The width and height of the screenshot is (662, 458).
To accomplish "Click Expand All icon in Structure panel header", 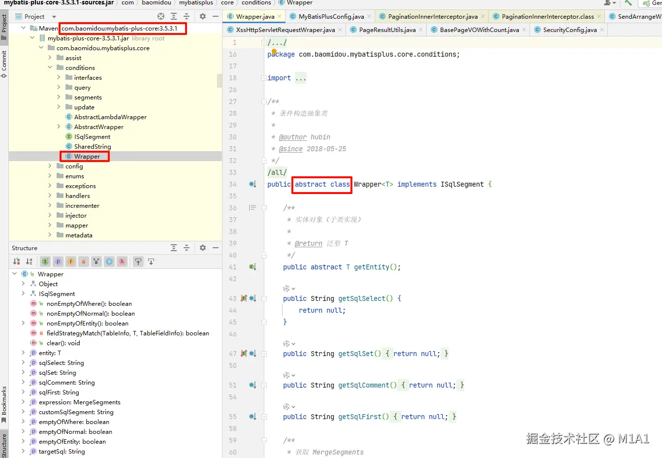I will point(174,248).
